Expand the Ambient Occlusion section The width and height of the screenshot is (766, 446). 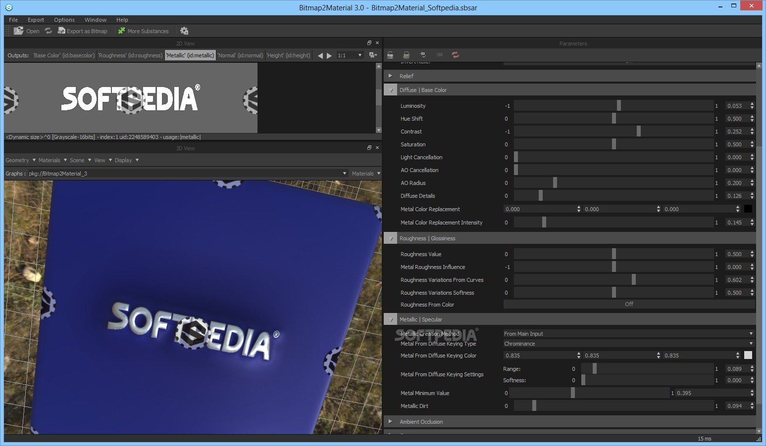(x=390, y=422)
